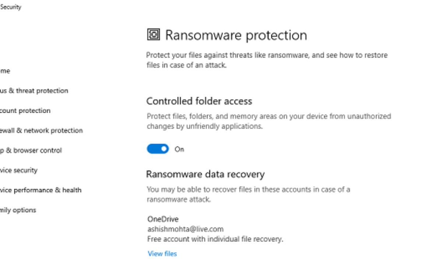Screen dimensions: 442x265
Task: Open the View files link
Action: tap(162, 254)
